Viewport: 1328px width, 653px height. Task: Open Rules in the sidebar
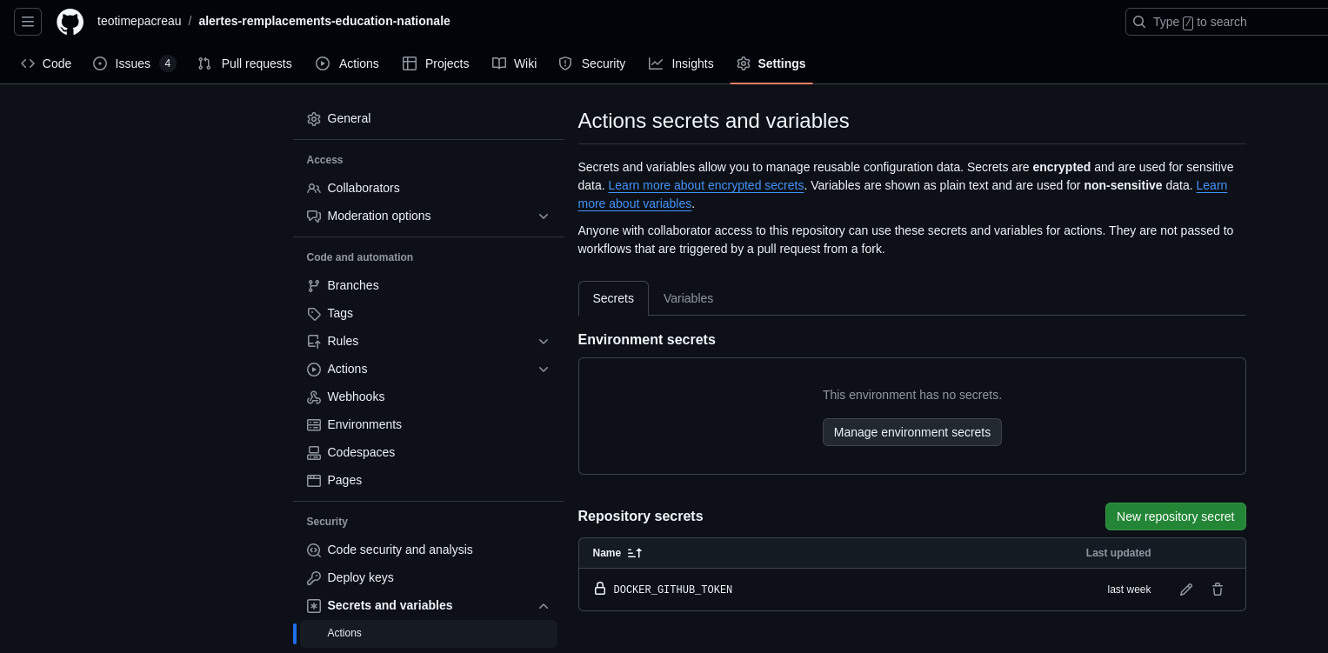343,341
